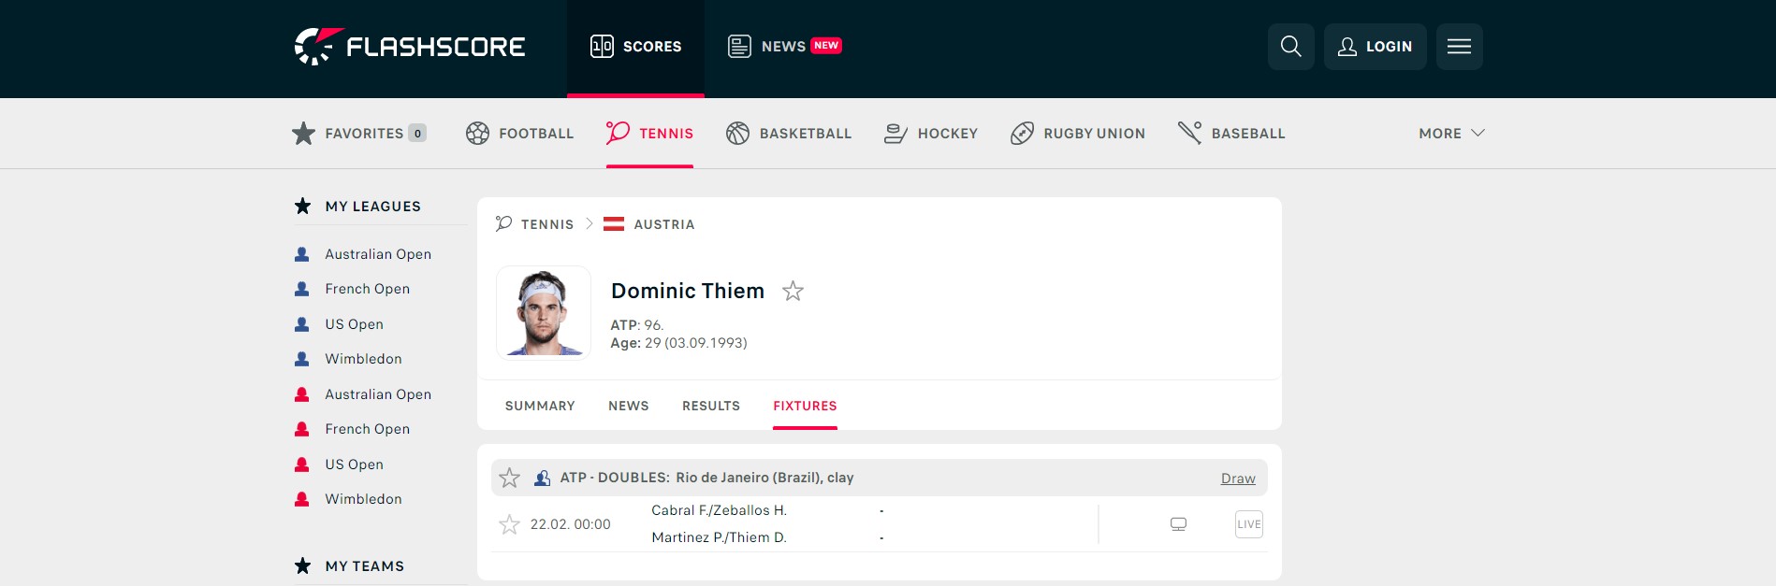
Task: Click the LIVE badge icon for the match
Action: pyautogui.click(x=1249, y=524)
